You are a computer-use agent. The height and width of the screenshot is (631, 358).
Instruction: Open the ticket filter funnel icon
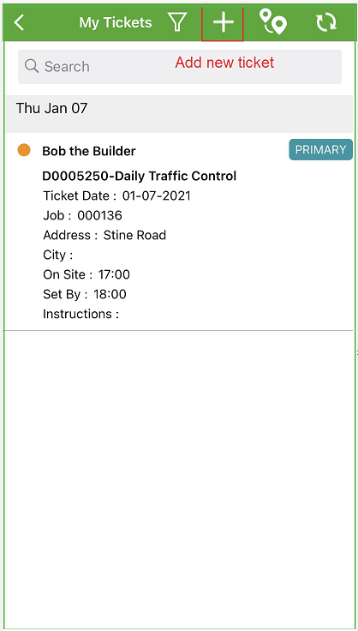coord(176,22)
